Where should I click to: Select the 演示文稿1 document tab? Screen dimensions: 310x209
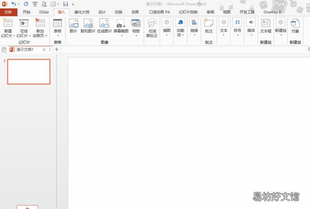(x=25, y=50)
